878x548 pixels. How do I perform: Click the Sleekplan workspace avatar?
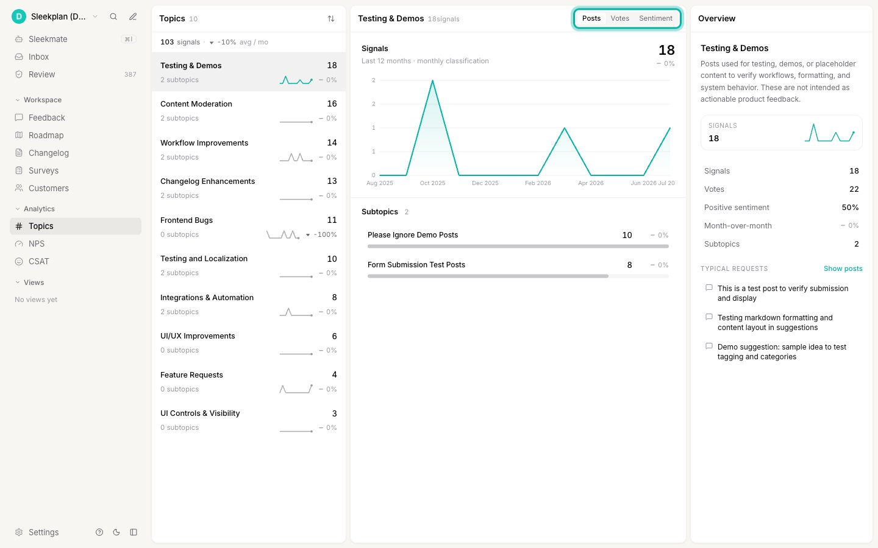point(19,16)
